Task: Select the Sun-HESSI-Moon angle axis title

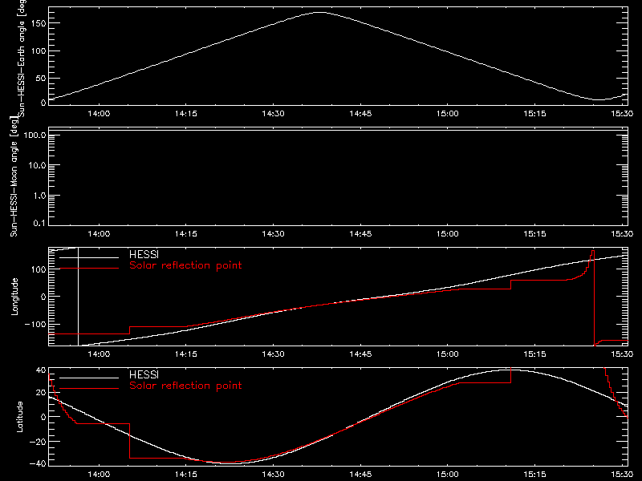Action: point(14,176)
